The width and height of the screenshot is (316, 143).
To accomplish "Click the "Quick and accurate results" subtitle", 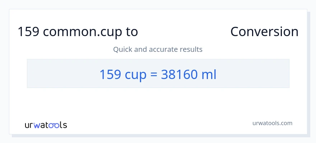I will (158, 49).
